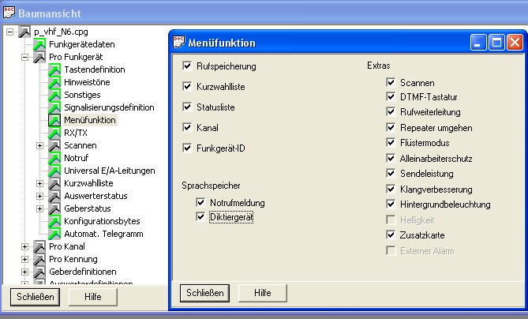
Task: Collapse the Pro Funkgerät tree branch
Action: pyautogui.click(x=24, y=57)
